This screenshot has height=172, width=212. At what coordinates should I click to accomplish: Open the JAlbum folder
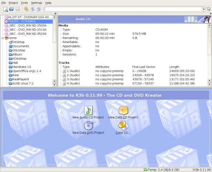pos(15,54)
